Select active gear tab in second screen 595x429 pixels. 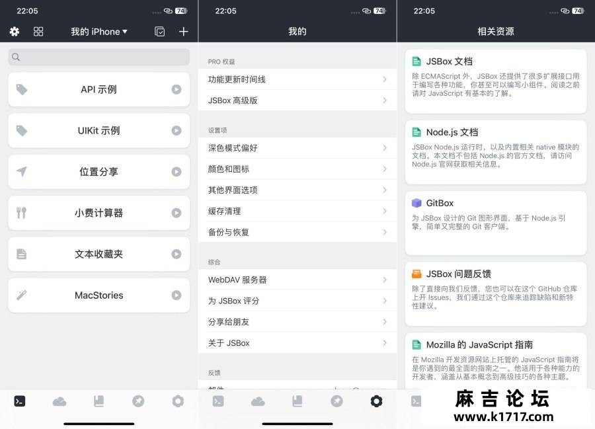pos(376,401)
